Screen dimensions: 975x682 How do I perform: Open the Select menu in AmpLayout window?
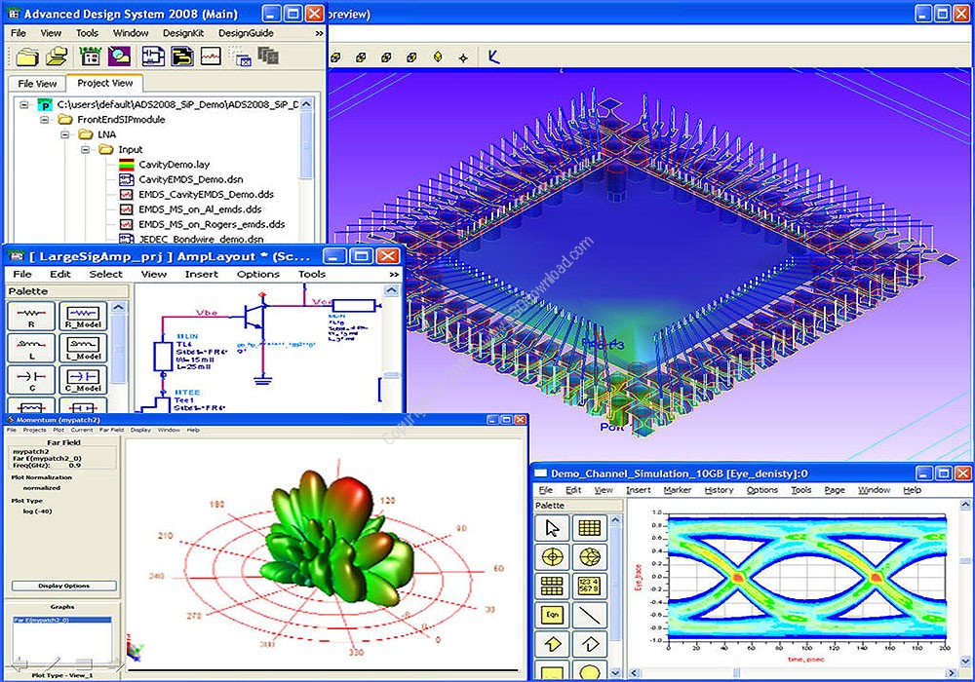click(x=105, y=274)
